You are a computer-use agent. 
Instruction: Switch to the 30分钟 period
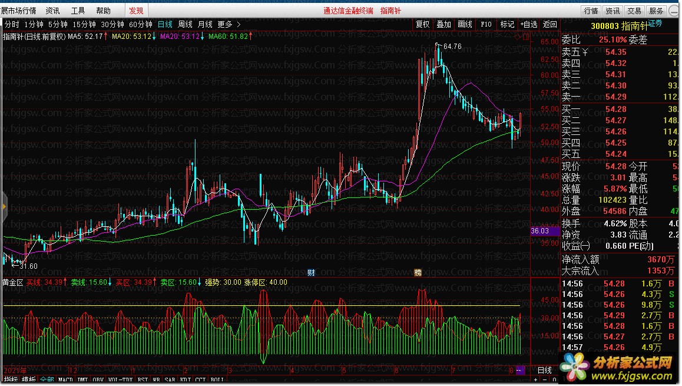(112, 24)
